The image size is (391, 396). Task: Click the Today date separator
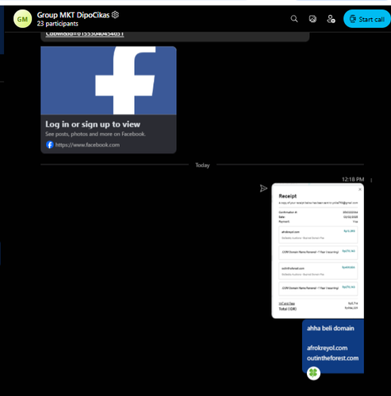(202, 166)
